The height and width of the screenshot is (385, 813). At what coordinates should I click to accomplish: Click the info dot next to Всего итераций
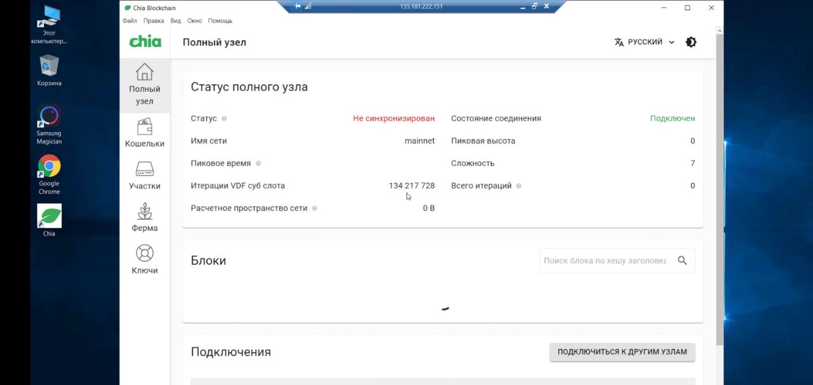(519, 186)
